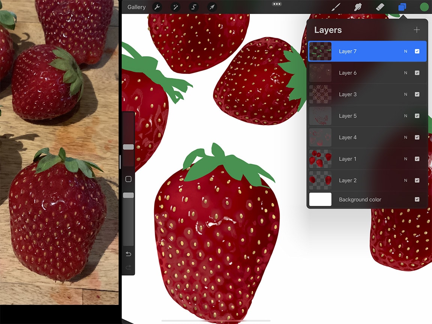Image resolution: width=432 pixels, height=324 pixels.
Task: Activate the Selection tool
Action: 193,7
